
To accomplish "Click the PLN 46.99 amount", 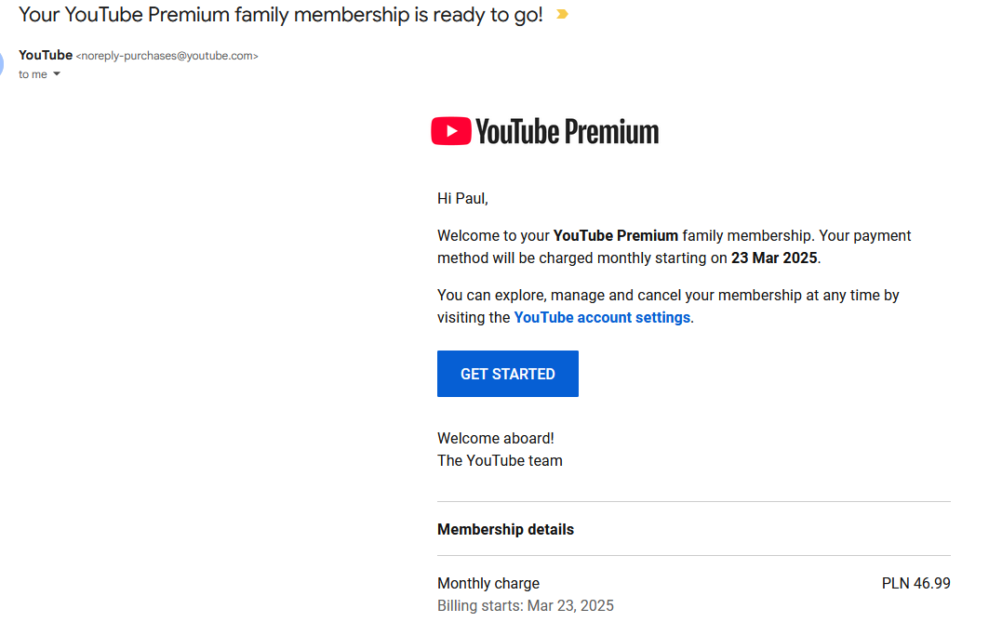I will pos(915,583).
